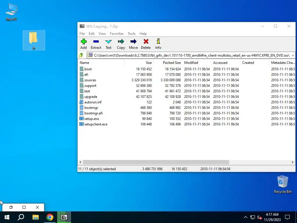Click status bar date 2010-11-11 06:54:56
Image resolution: width=297 pixels, height=223 pixels.
point(215,169)
